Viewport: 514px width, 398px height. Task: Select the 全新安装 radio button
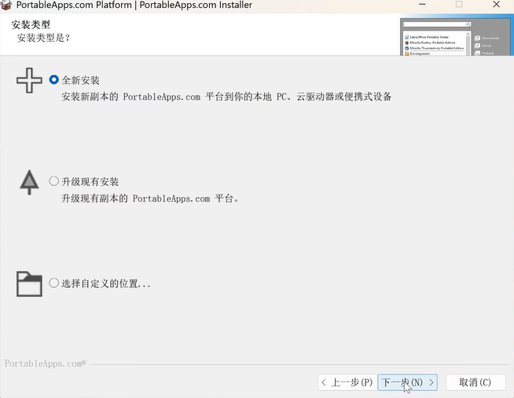coord(53,80)
